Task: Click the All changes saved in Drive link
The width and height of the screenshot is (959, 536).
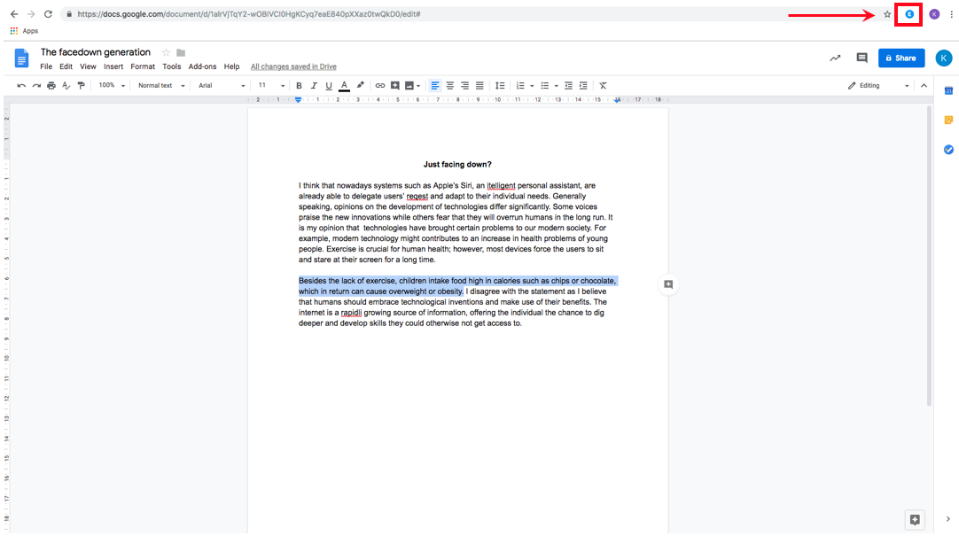Action: (293, 66)
